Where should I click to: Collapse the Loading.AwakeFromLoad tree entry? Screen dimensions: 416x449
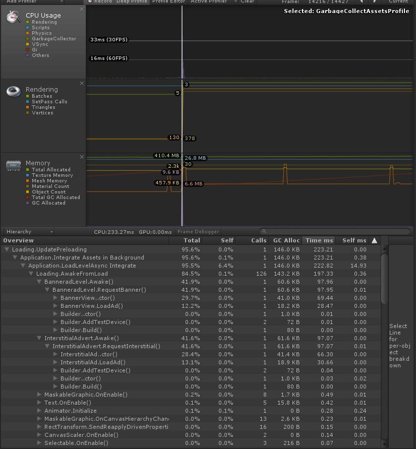(x=31, y=274)
